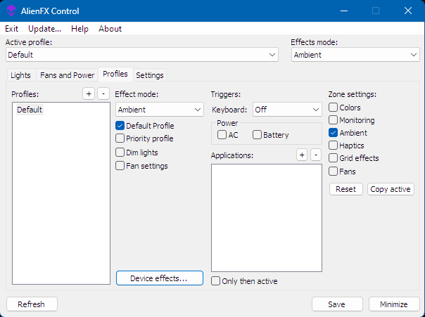The image size is (425, 317).
Task: Close the AlienFX Control window
Action: pos(408,11)
